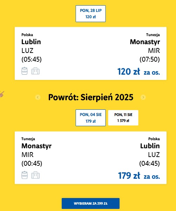This screenshot has height=211, width=176.
Task: Click backpack icon on Lublin–Monastyr flight
Action: click(x=25, y=71)
